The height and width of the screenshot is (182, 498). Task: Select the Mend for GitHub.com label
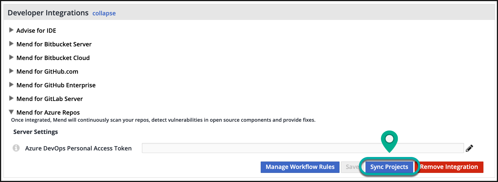pos(47,72)
